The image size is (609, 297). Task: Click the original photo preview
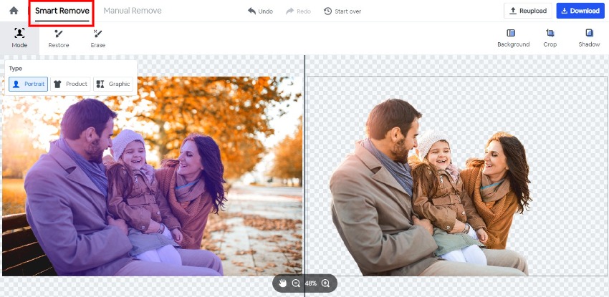[152, 176]
